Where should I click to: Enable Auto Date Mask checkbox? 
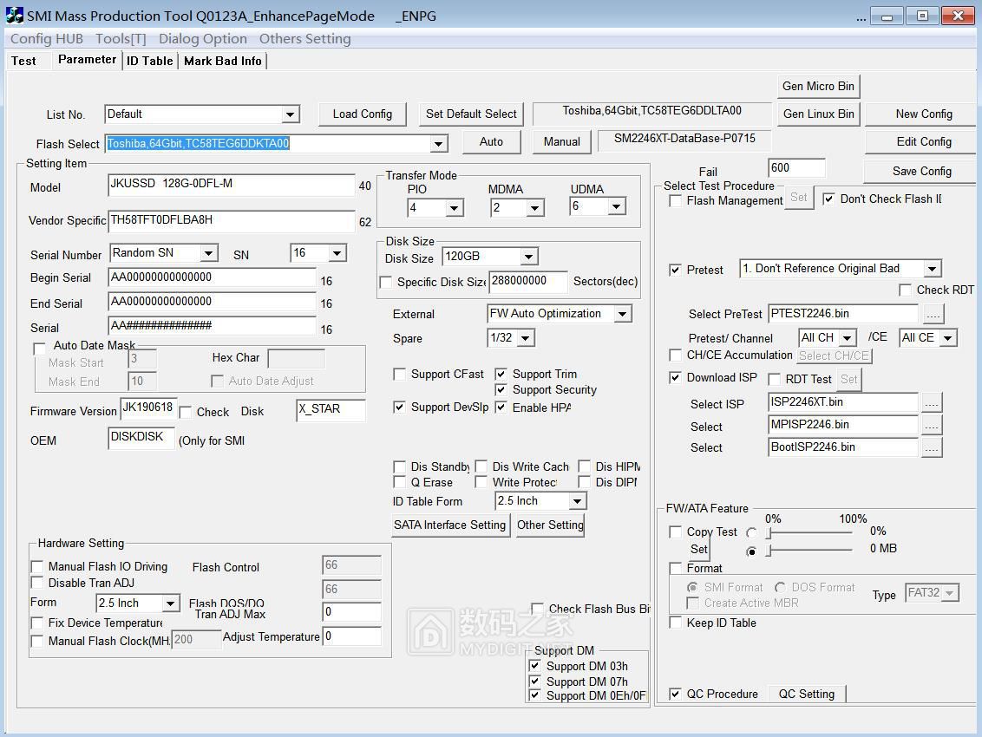tap(39, 349)
